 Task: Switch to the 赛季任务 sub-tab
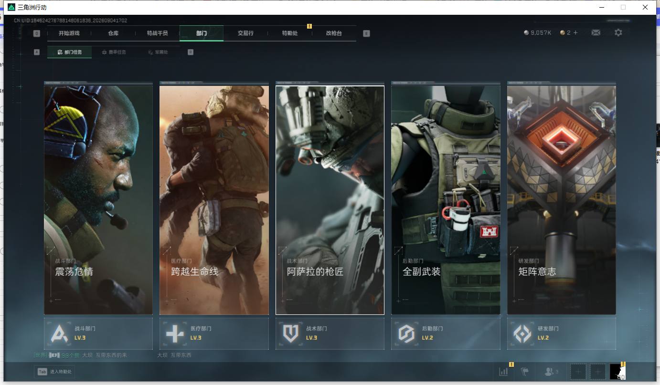pyautogui.click(x=114, y=52)
